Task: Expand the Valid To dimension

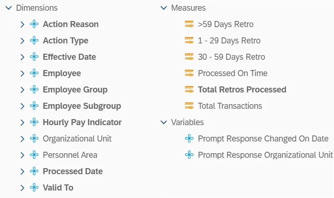Action: coord(22,188)
